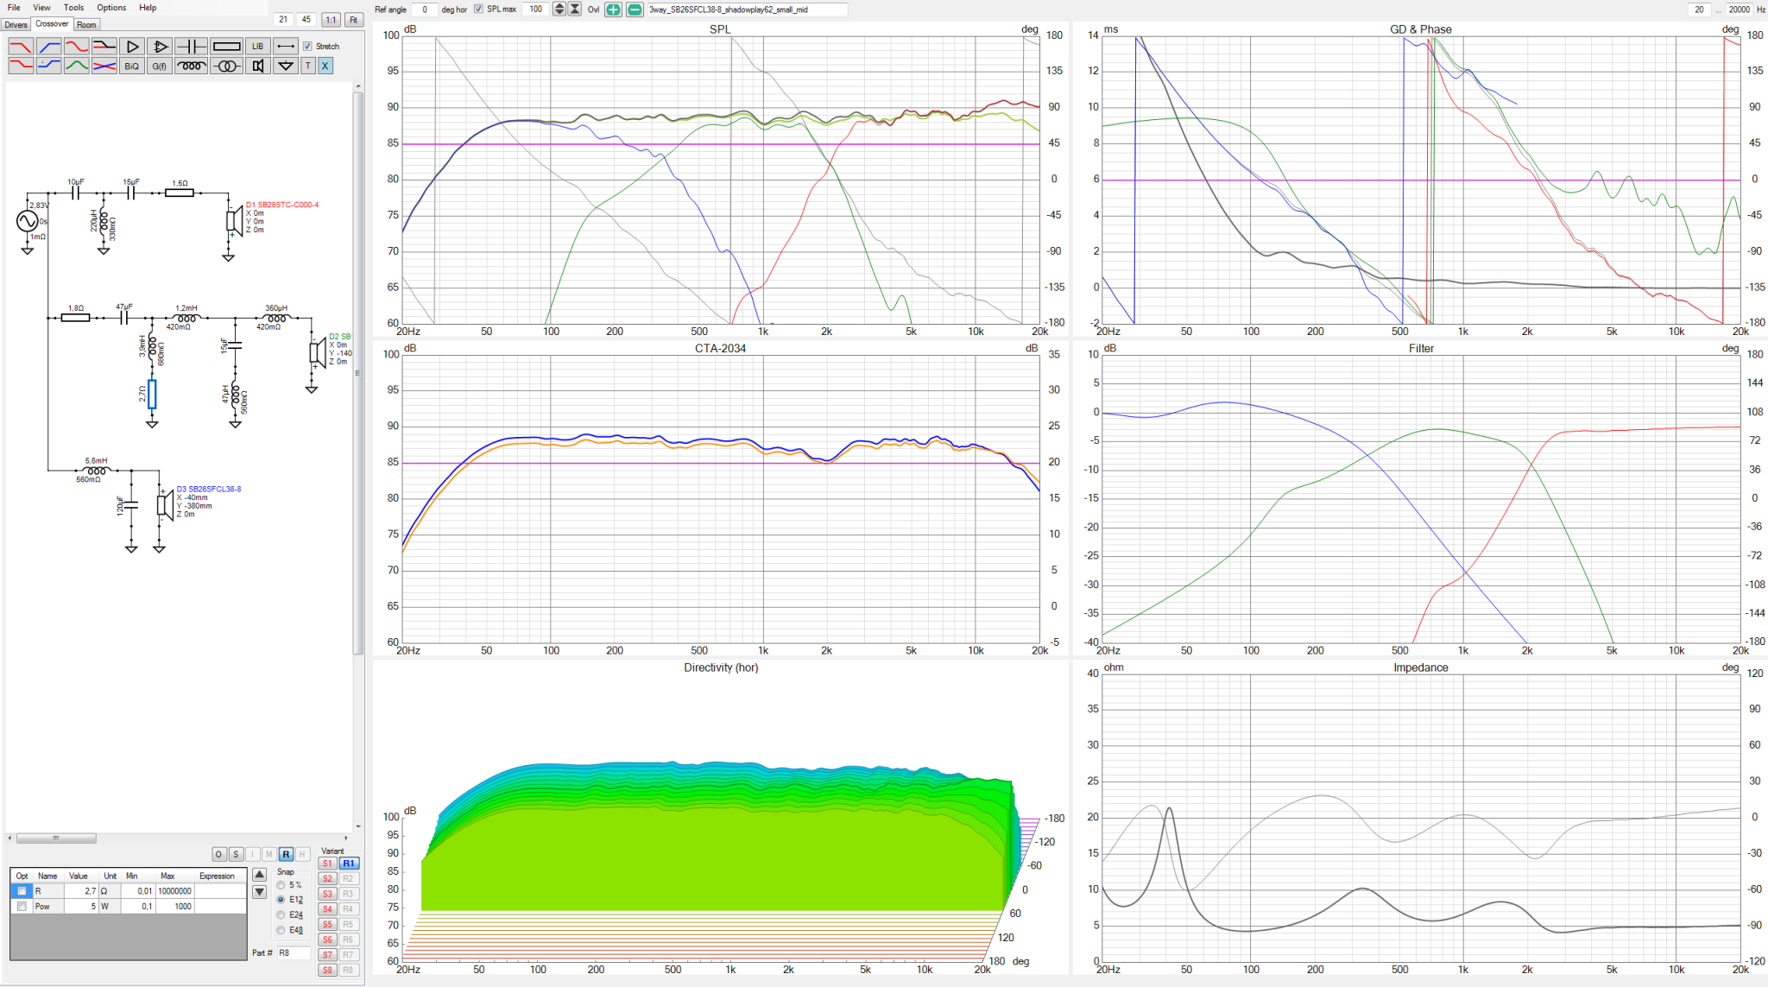This screenshot has height=987, width=1768.
Task: Click the highlighted X toolbar button
Action: [x=325, y=66]
